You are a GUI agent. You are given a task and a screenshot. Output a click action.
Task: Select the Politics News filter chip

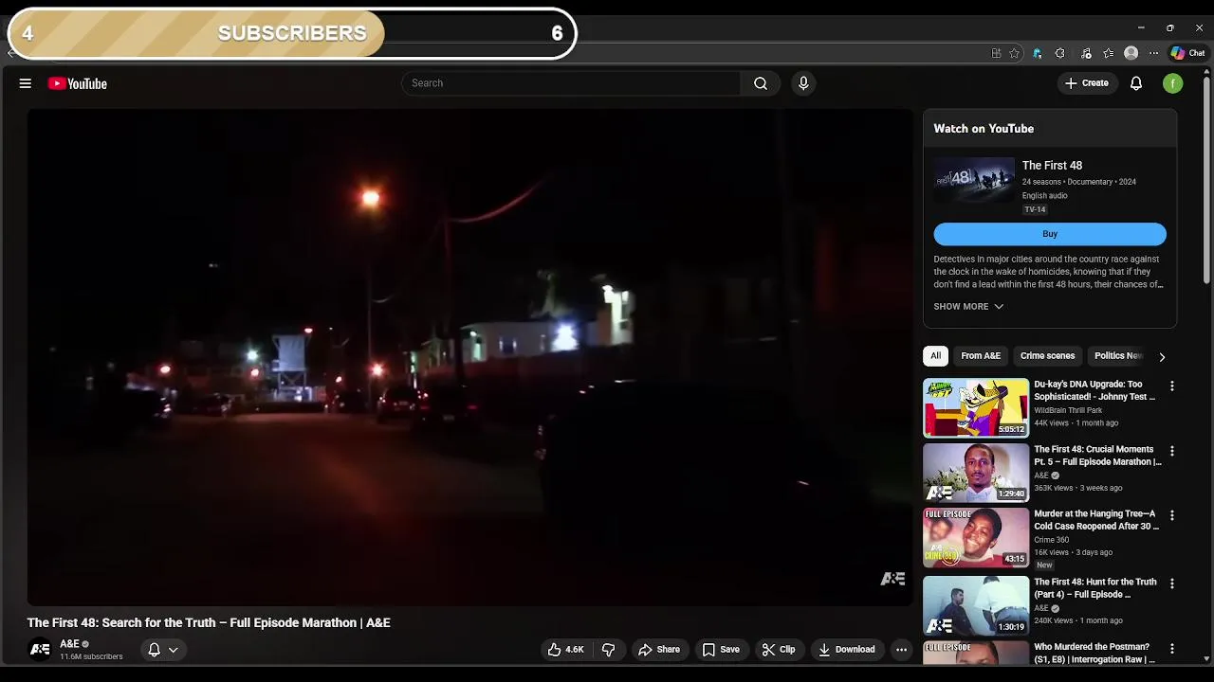click(x=1118, y=356)
